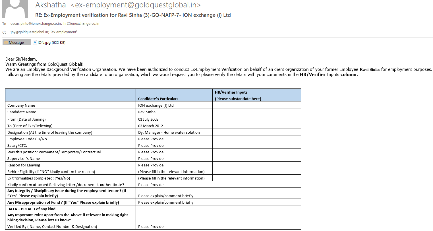Image resolution: width=433 pixels, height=231 pixels.
Task: Click the 'Candidate Name' row label
Action: (22, 112)
